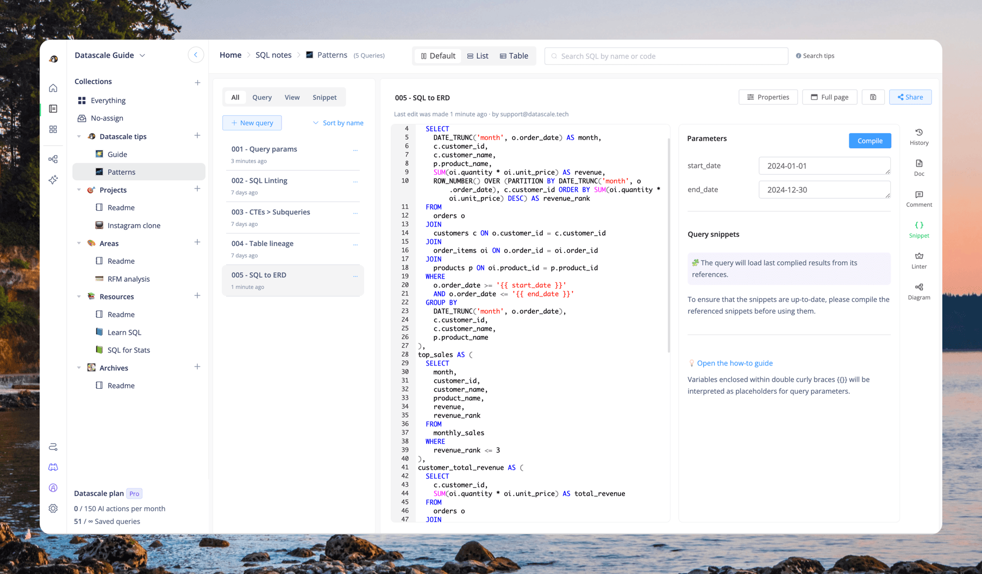Switch to List view mode

click(x=477, y=55)
